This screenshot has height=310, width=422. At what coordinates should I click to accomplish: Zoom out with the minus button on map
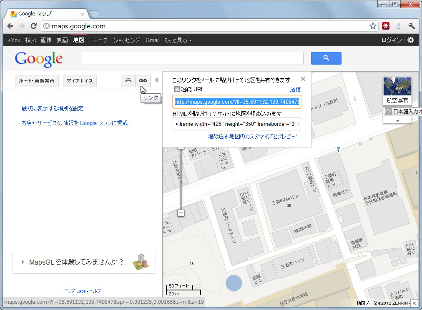pos(181,212)
